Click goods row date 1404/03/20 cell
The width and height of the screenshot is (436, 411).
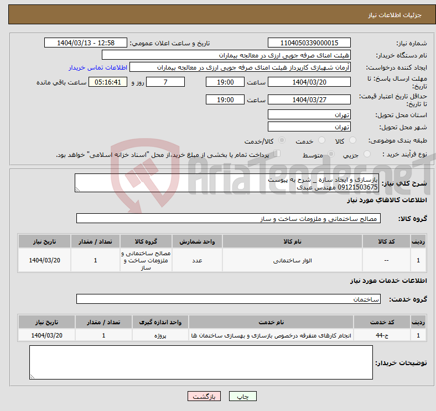(x=44, y=260)
